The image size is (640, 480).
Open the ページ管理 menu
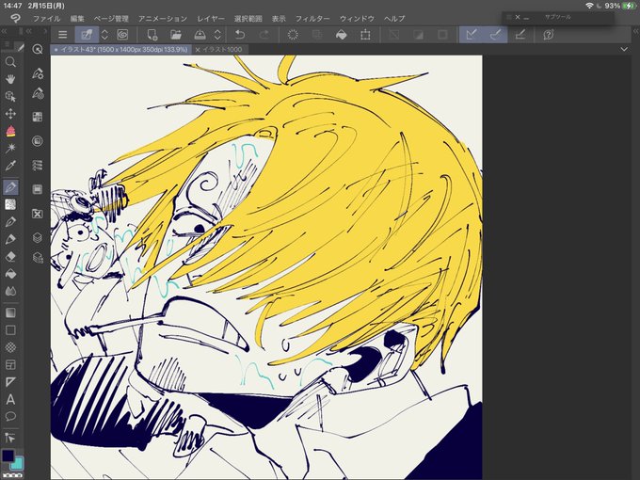coord(111,19)
